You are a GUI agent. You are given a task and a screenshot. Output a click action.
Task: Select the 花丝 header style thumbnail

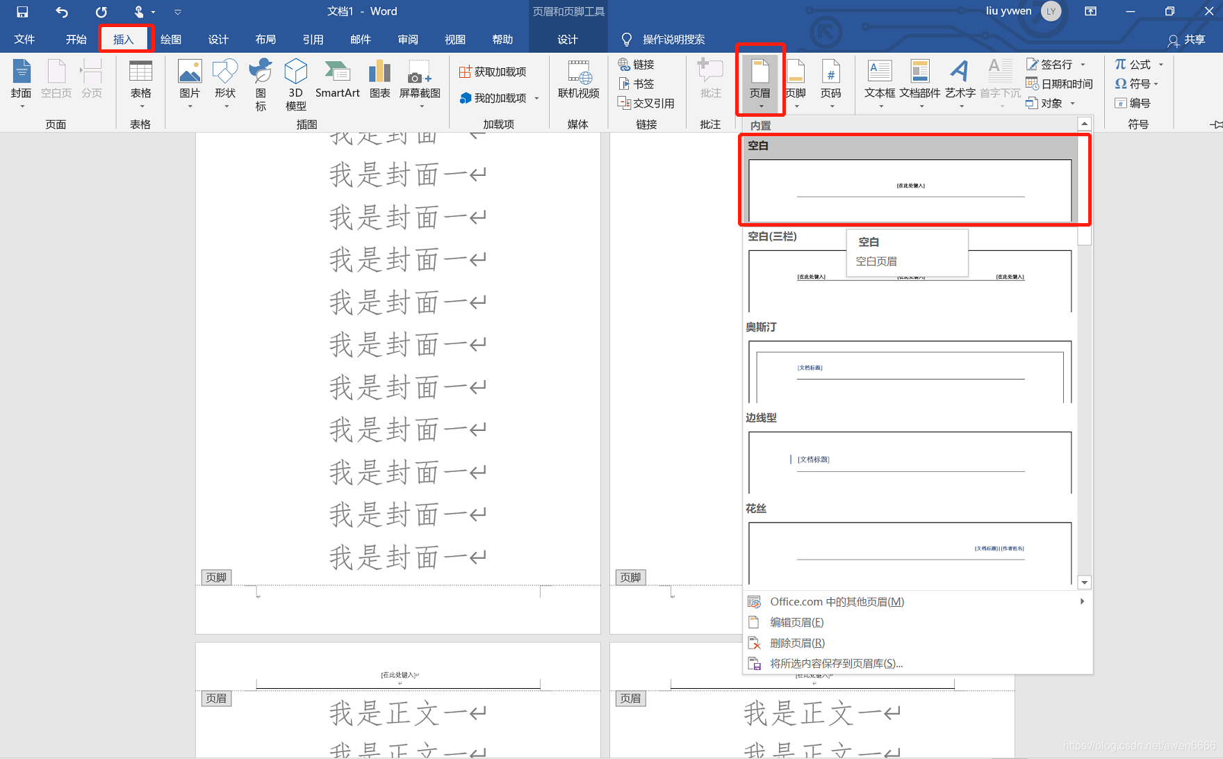click(910, 553)
